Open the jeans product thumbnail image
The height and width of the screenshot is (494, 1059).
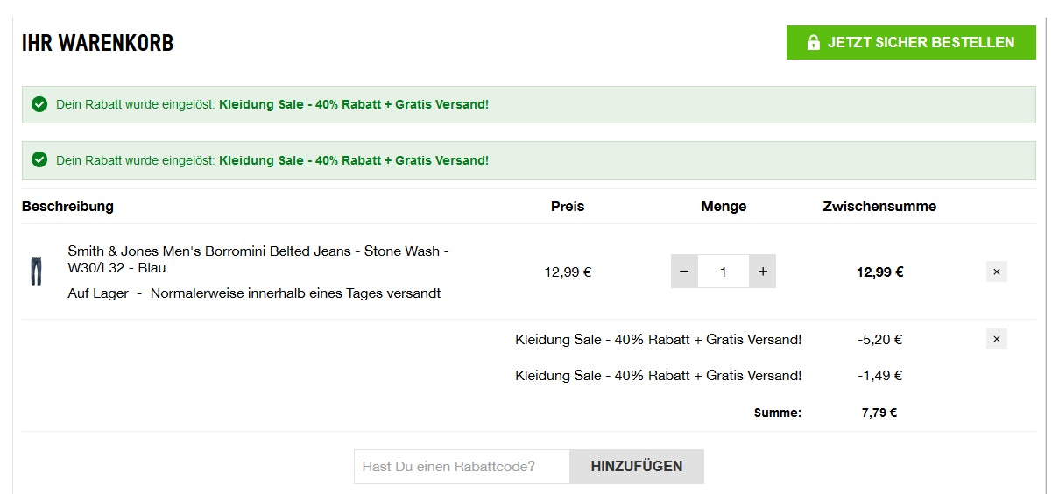pyautogui.click(x=36, y=272)
